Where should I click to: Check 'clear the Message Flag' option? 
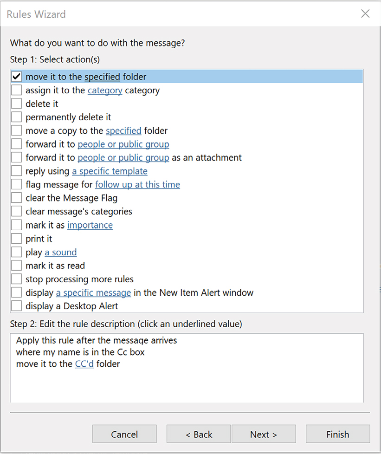point(17,198)
